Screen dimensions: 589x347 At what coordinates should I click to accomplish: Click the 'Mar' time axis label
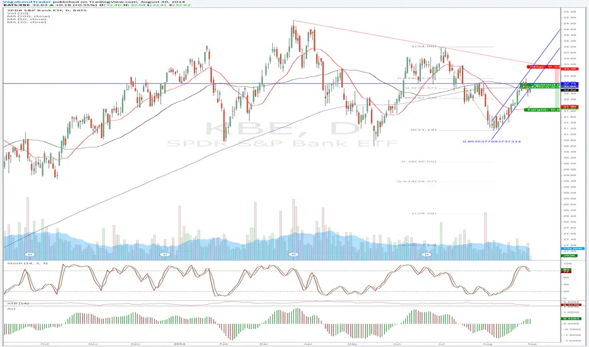point(264,344)
